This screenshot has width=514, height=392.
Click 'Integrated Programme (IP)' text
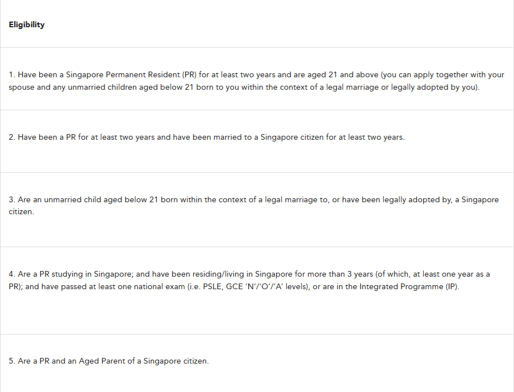click(408, 287)
